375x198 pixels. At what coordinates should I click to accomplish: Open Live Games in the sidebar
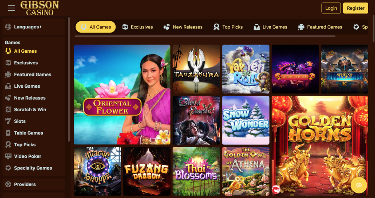point(27,86)
